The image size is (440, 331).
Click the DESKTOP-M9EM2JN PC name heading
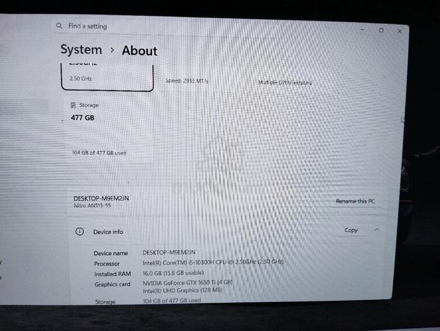pos(102,199)
